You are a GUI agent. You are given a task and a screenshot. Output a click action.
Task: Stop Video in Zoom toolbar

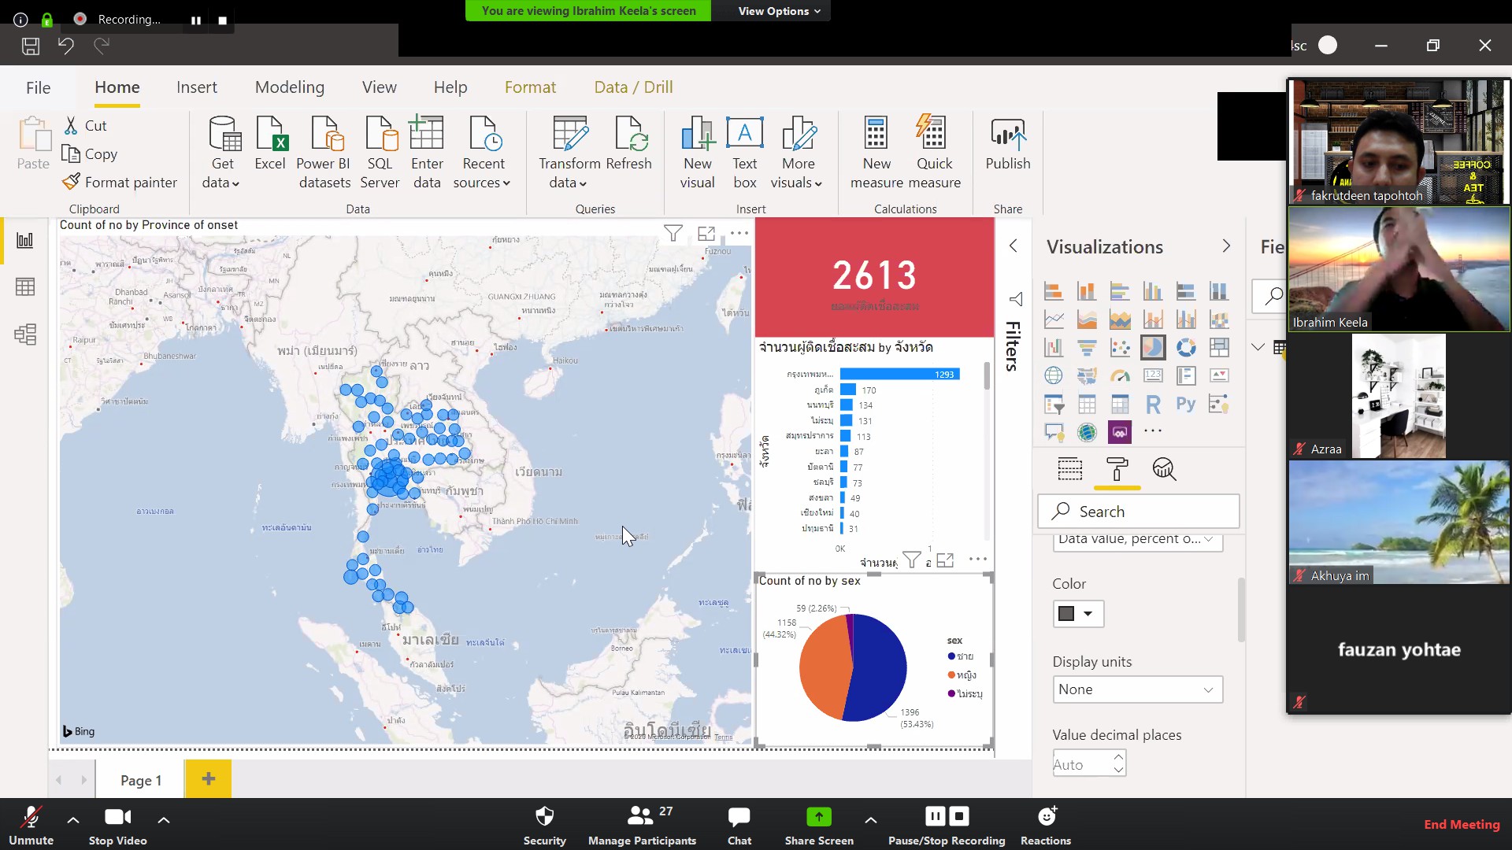pyautogui.click(x=117, y=824)
